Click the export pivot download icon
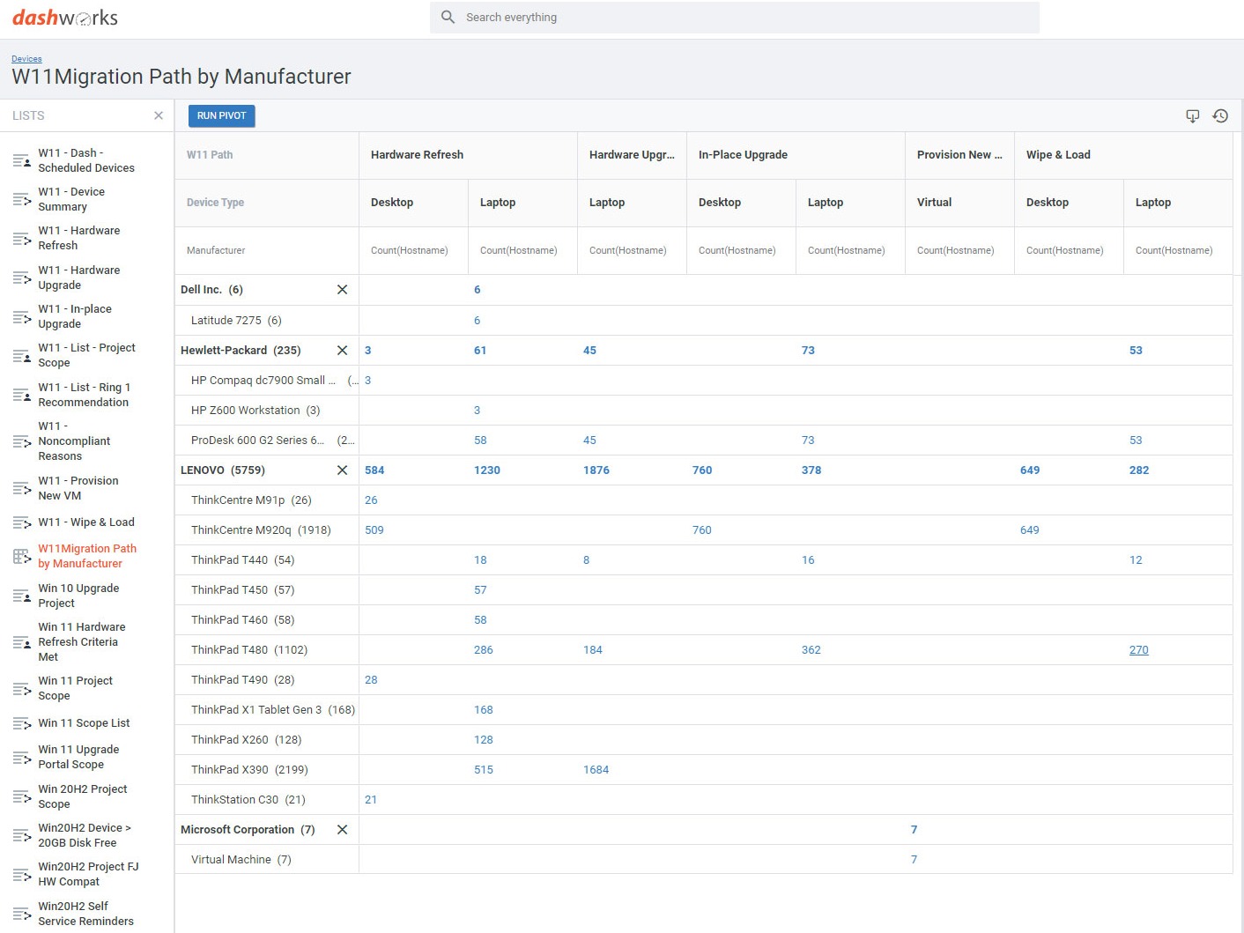This screenshot has width=1244, height=933. (x=1193, y=115)
